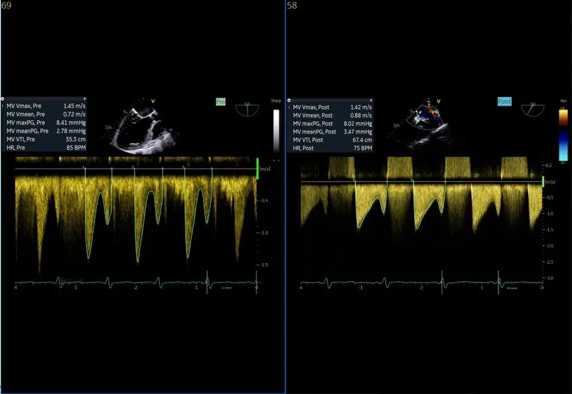Click the green baseline marker on Pre Doppler
Screen dimensions: 572x394
tap(257, 168)
